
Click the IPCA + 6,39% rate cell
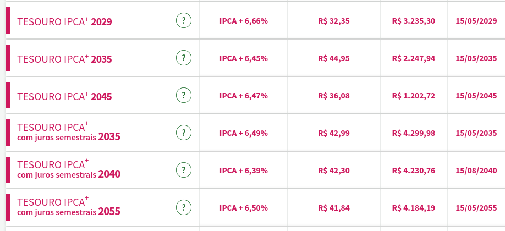click(x=243, y=170)
